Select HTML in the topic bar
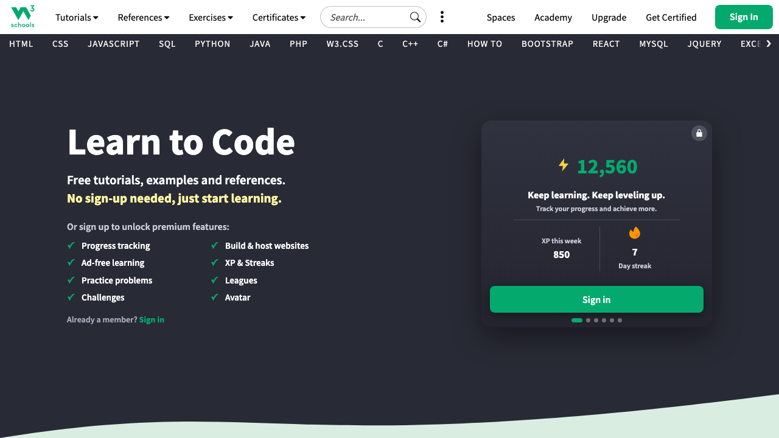 [x=21, y=44]
